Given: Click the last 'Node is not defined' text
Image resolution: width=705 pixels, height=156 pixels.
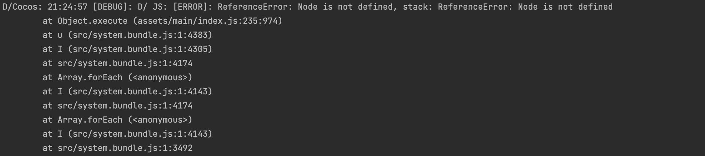Looking at the screenshot, I should [565, 7].
